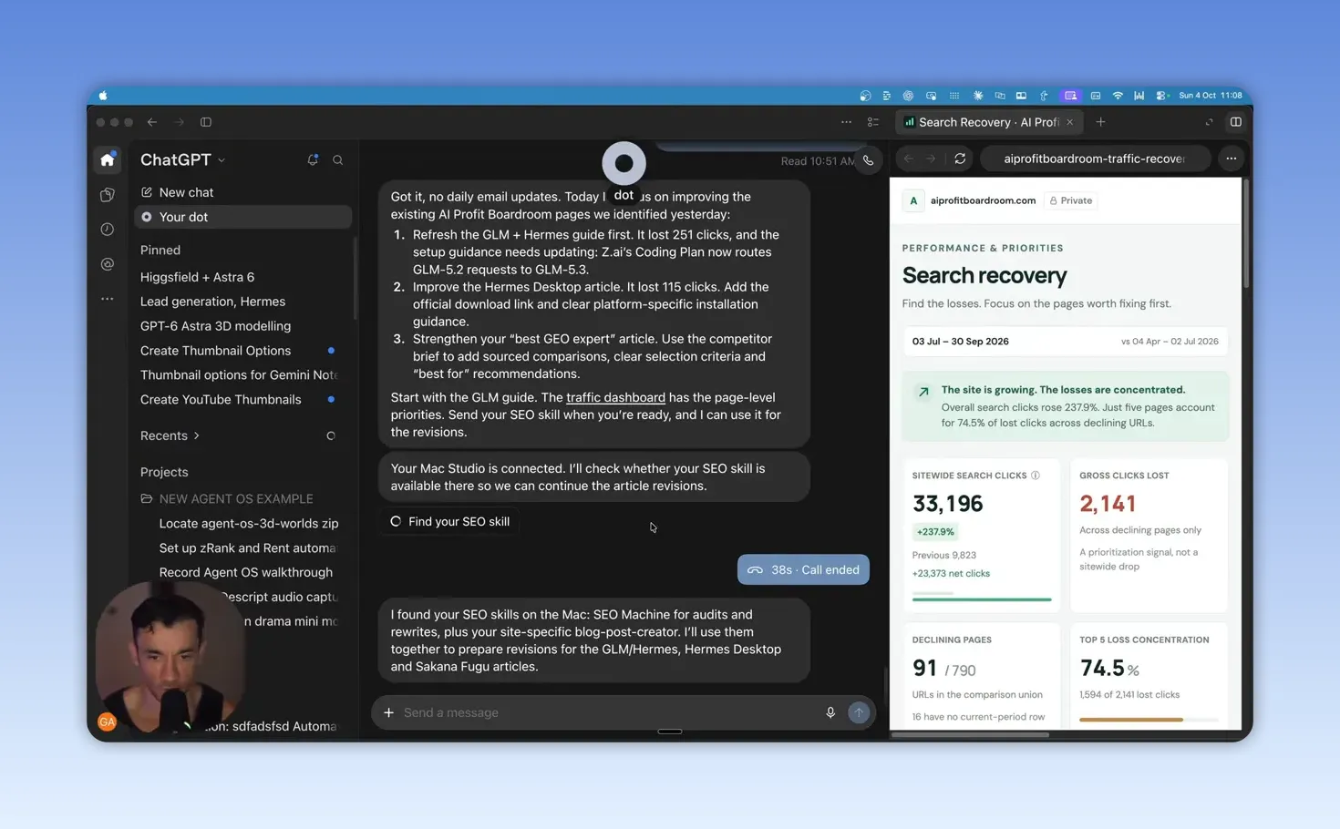Open the search icon in ChatGPT header
This screenshot has width=1340, height=829.
coord(338,159)
